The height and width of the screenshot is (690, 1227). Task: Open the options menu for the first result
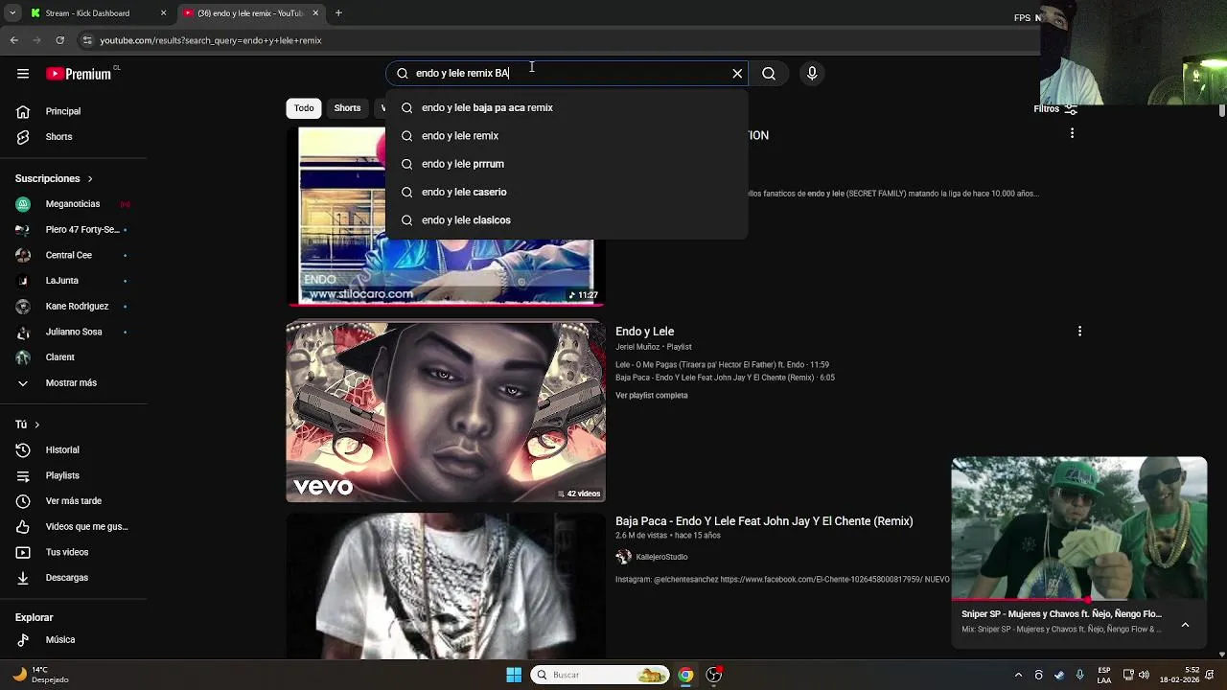tap(1072, 134)
